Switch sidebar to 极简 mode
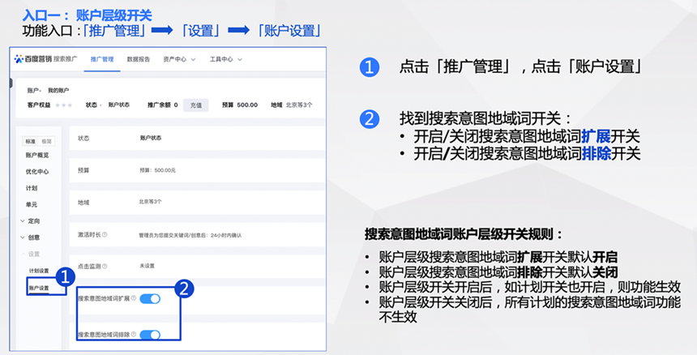 (46, 141)
